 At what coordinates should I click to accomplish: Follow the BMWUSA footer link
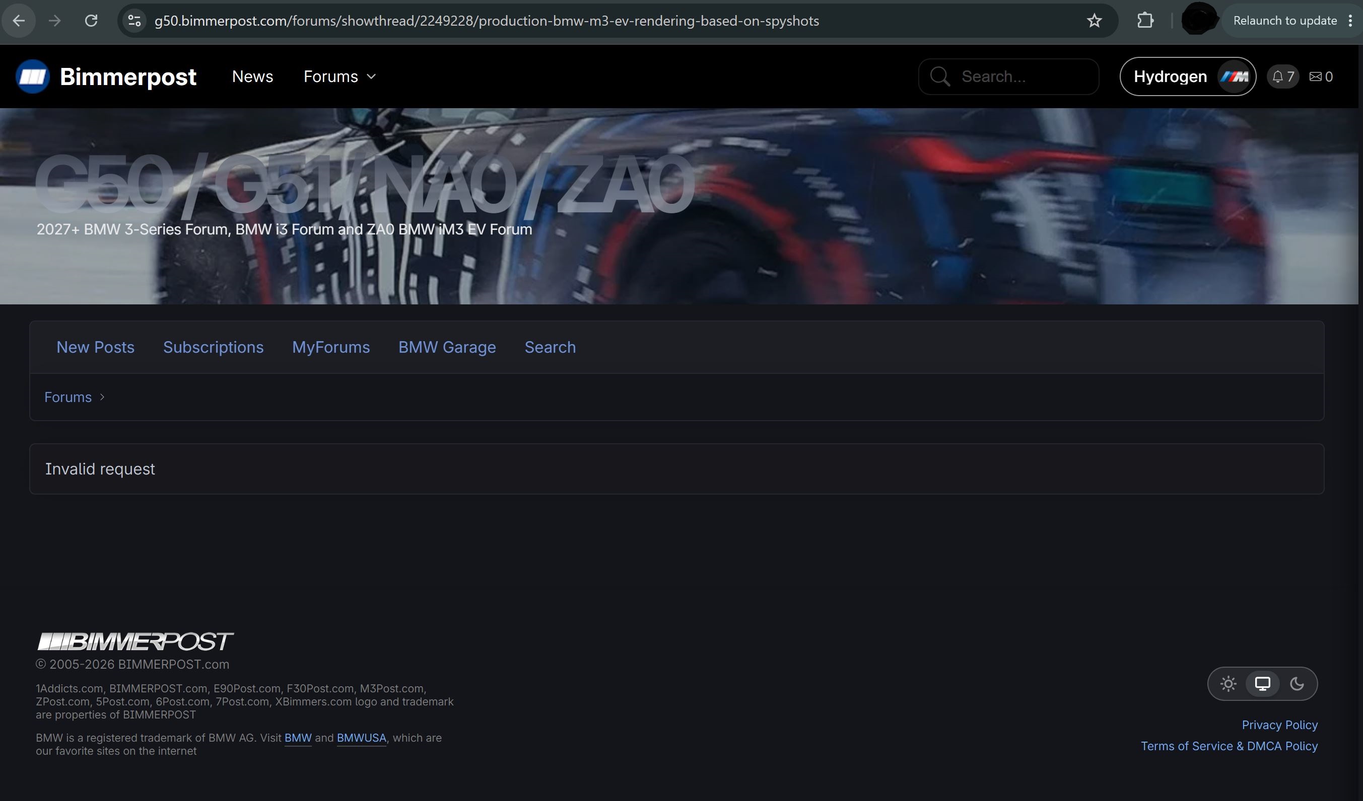[361, 738]
